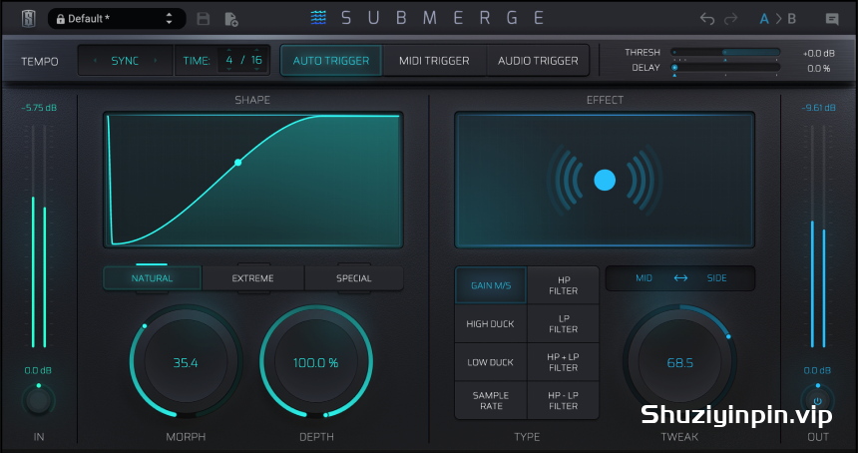The width and height of the screenshot is (858, 453).
Task: Select the LOW DUCK effect type
Action: coord(491,361)
